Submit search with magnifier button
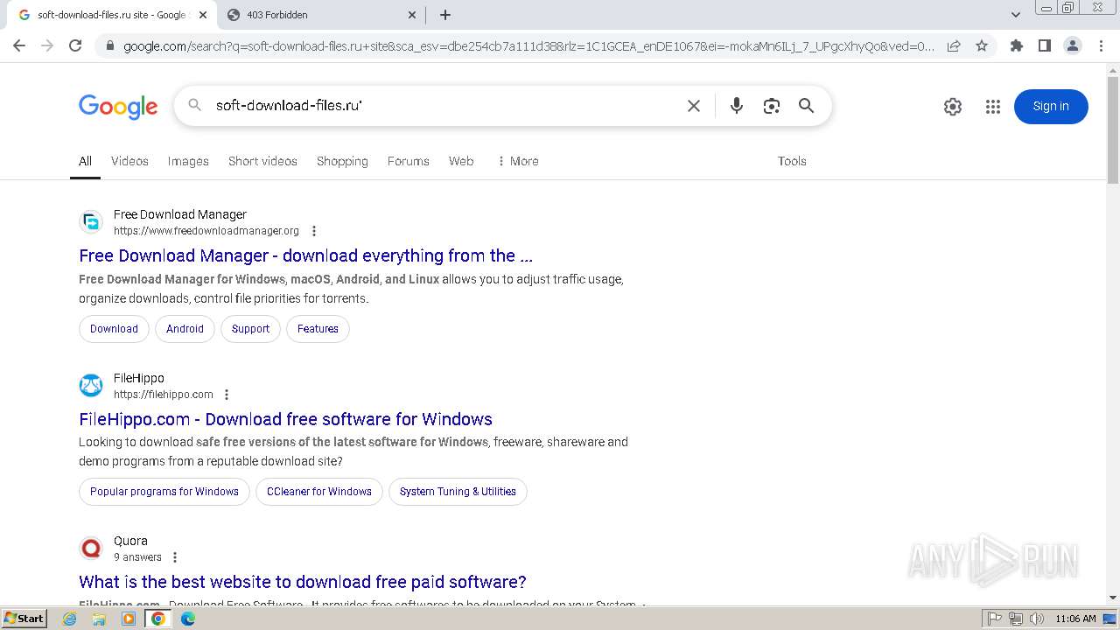 coord(806,106)
